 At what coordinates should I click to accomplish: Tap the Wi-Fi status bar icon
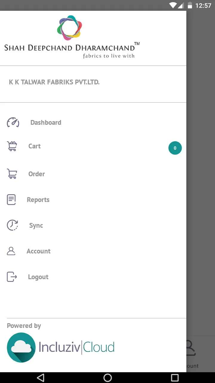pos(173,5)
